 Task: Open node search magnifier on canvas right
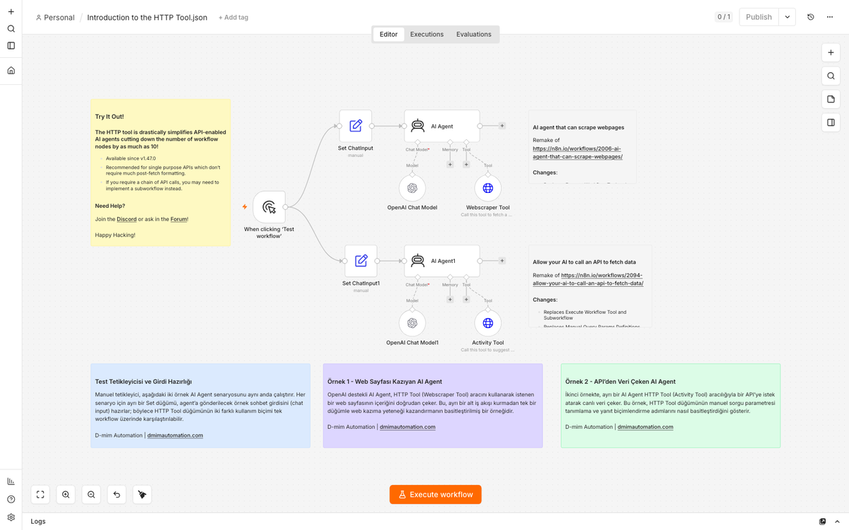(831, 76)
